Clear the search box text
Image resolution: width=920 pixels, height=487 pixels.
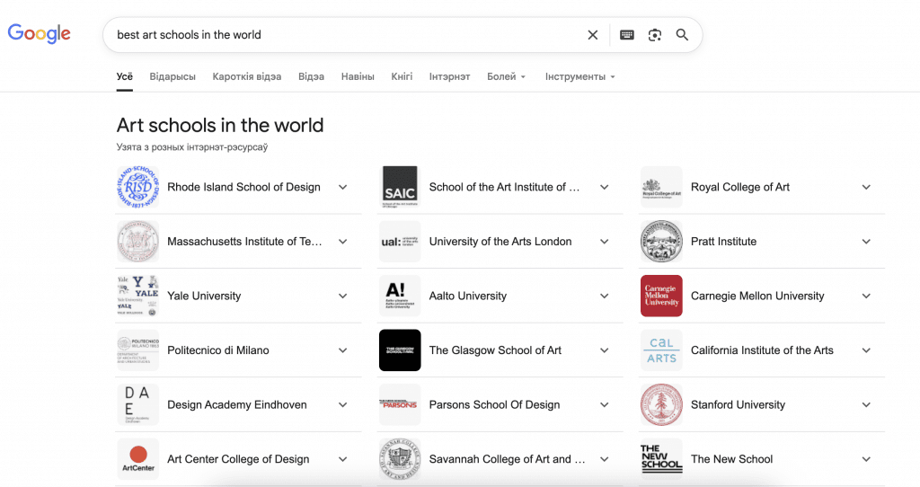(x=592, y=35)
